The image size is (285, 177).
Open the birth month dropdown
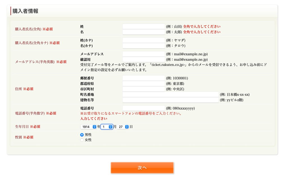pyautogui.click(x=107, y=127)
